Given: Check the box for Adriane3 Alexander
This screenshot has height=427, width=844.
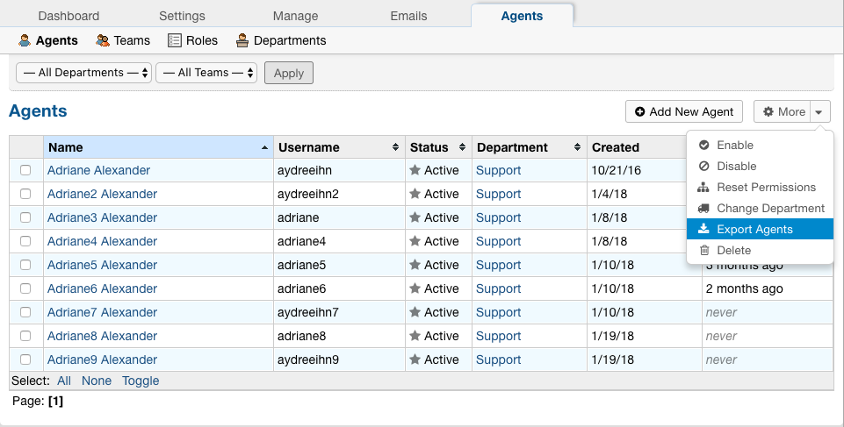Looking at the screenshot, I should (25, 217).
